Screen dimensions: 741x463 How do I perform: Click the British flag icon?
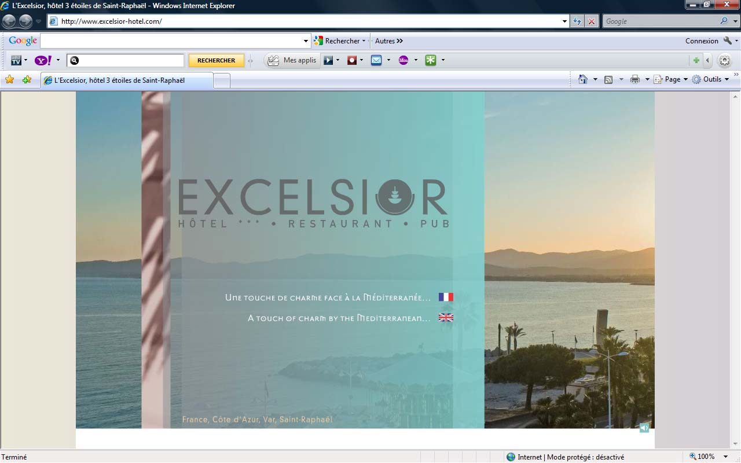tap(446, 317)
